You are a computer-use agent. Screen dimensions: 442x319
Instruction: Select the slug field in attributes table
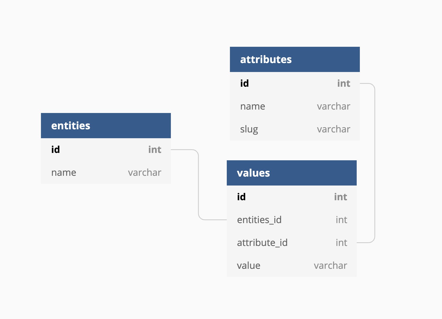tap(249, 129)
